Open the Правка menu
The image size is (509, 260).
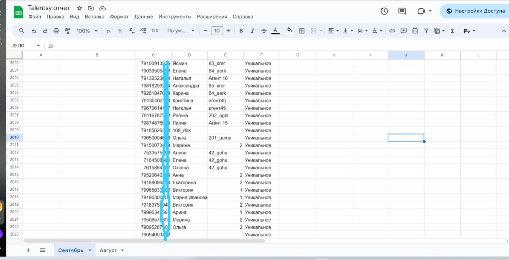click(x=55, y=17)
